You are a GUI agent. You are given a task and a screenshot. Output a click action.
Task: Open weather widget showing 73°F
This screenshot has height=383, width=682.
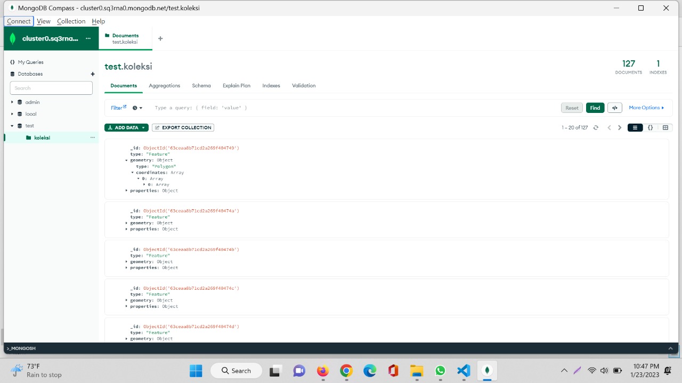click(36, 370)
